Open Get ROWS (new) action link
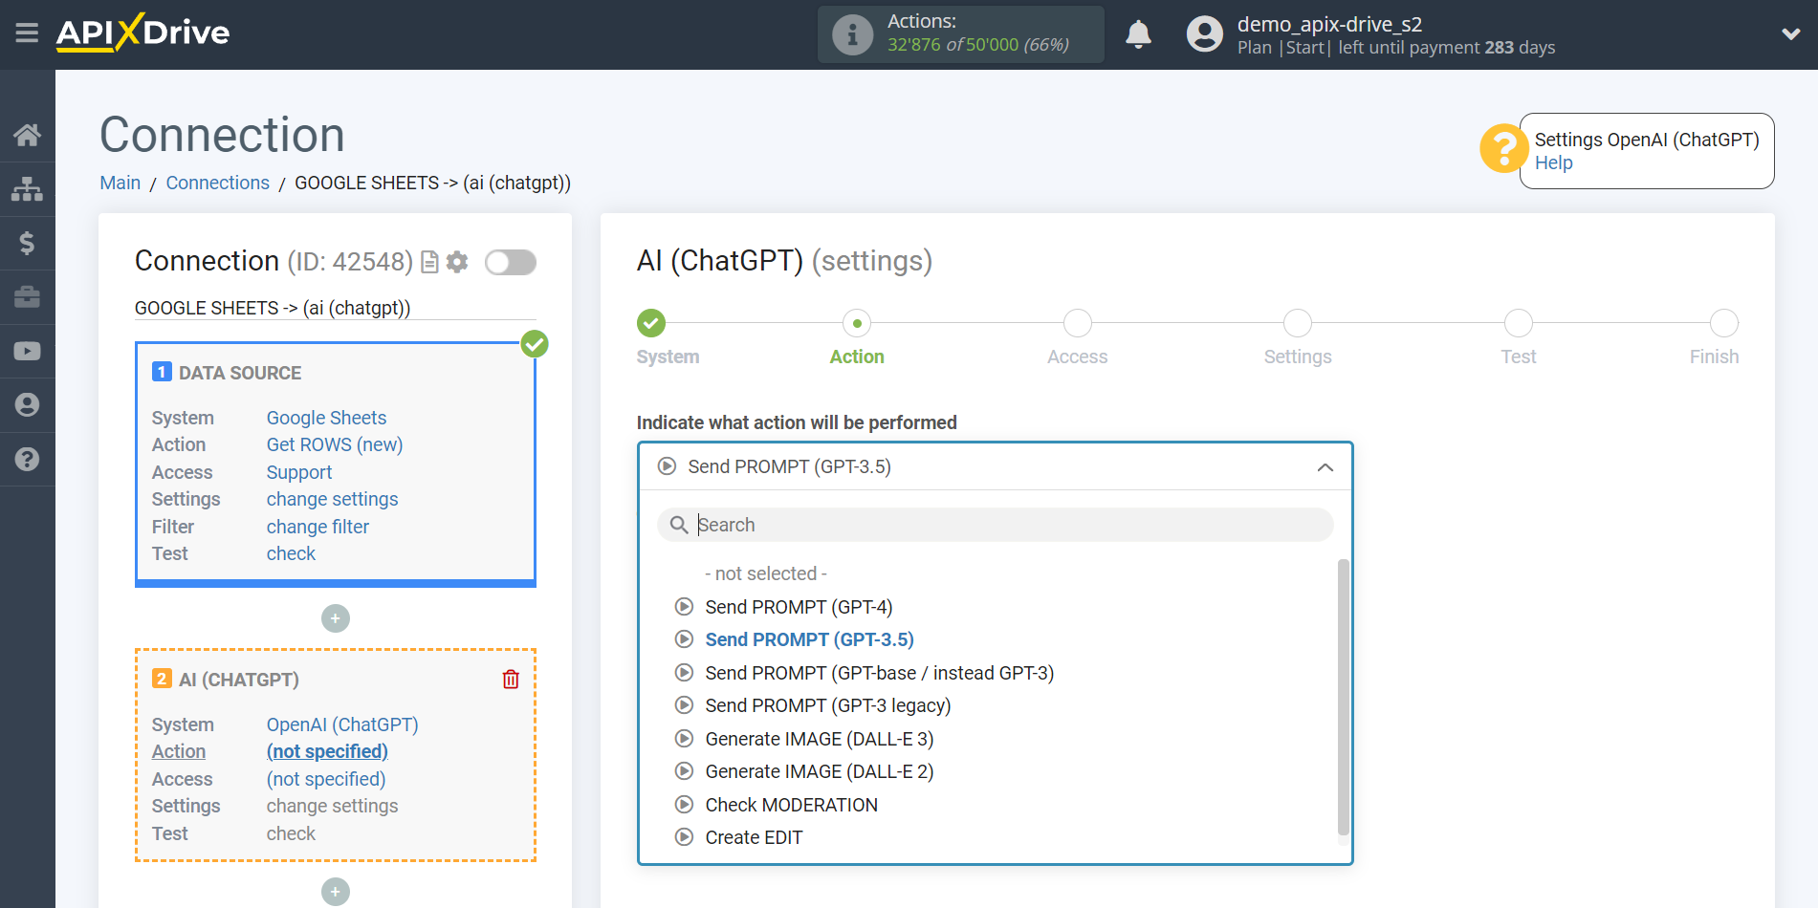 click(x=334, y=444)
